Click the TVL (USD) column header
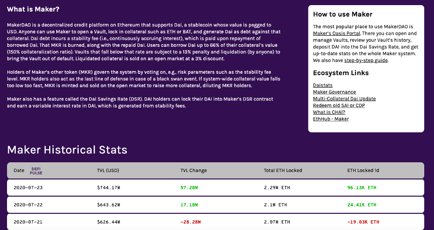Viewport: 434px width, 230px height. 108,171
